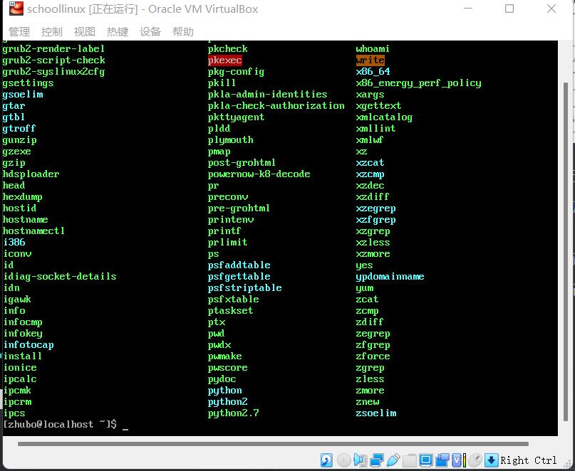Click the 'ptaskset' entry
Image resolution: width=575 pixels, height=471 pixels.
pyautogui.click(x=230, y=311)
